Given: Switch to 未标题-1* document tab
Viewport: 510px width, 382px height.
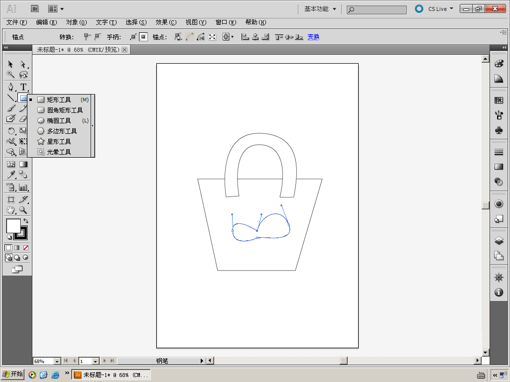Looking at the screenshot, I should (78, 50).
